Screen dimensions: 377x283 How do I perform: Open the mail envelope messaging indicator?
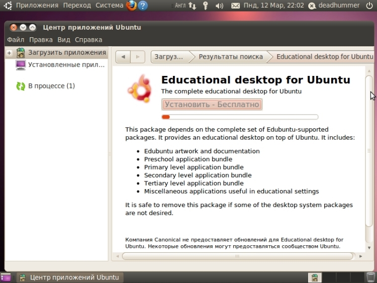tap(235, 6)
